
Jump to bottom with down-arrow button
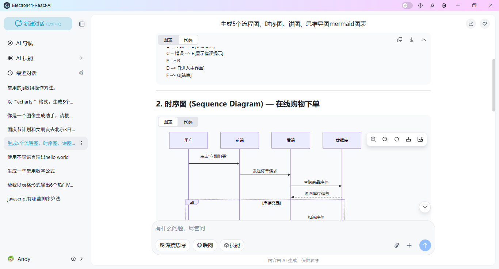(x=425, y=207)
